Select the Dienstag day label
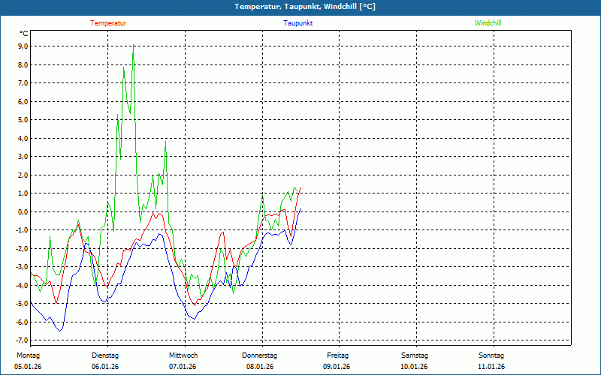The height and width of the screenshot is (375, 601). (105, 355)
